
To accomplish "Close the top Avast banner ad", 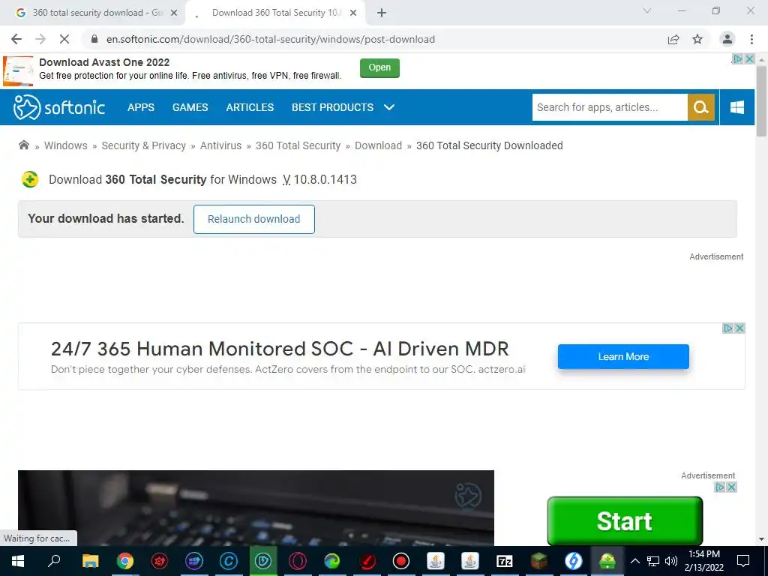I will click(749, 58).
